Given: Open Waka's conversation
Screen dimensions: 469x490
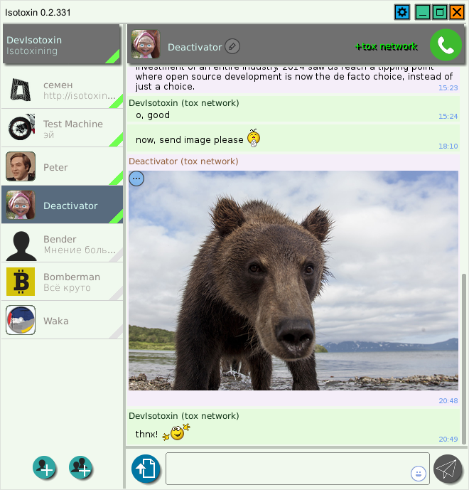Looking at the screenshot, I should [x=62, y=320].
